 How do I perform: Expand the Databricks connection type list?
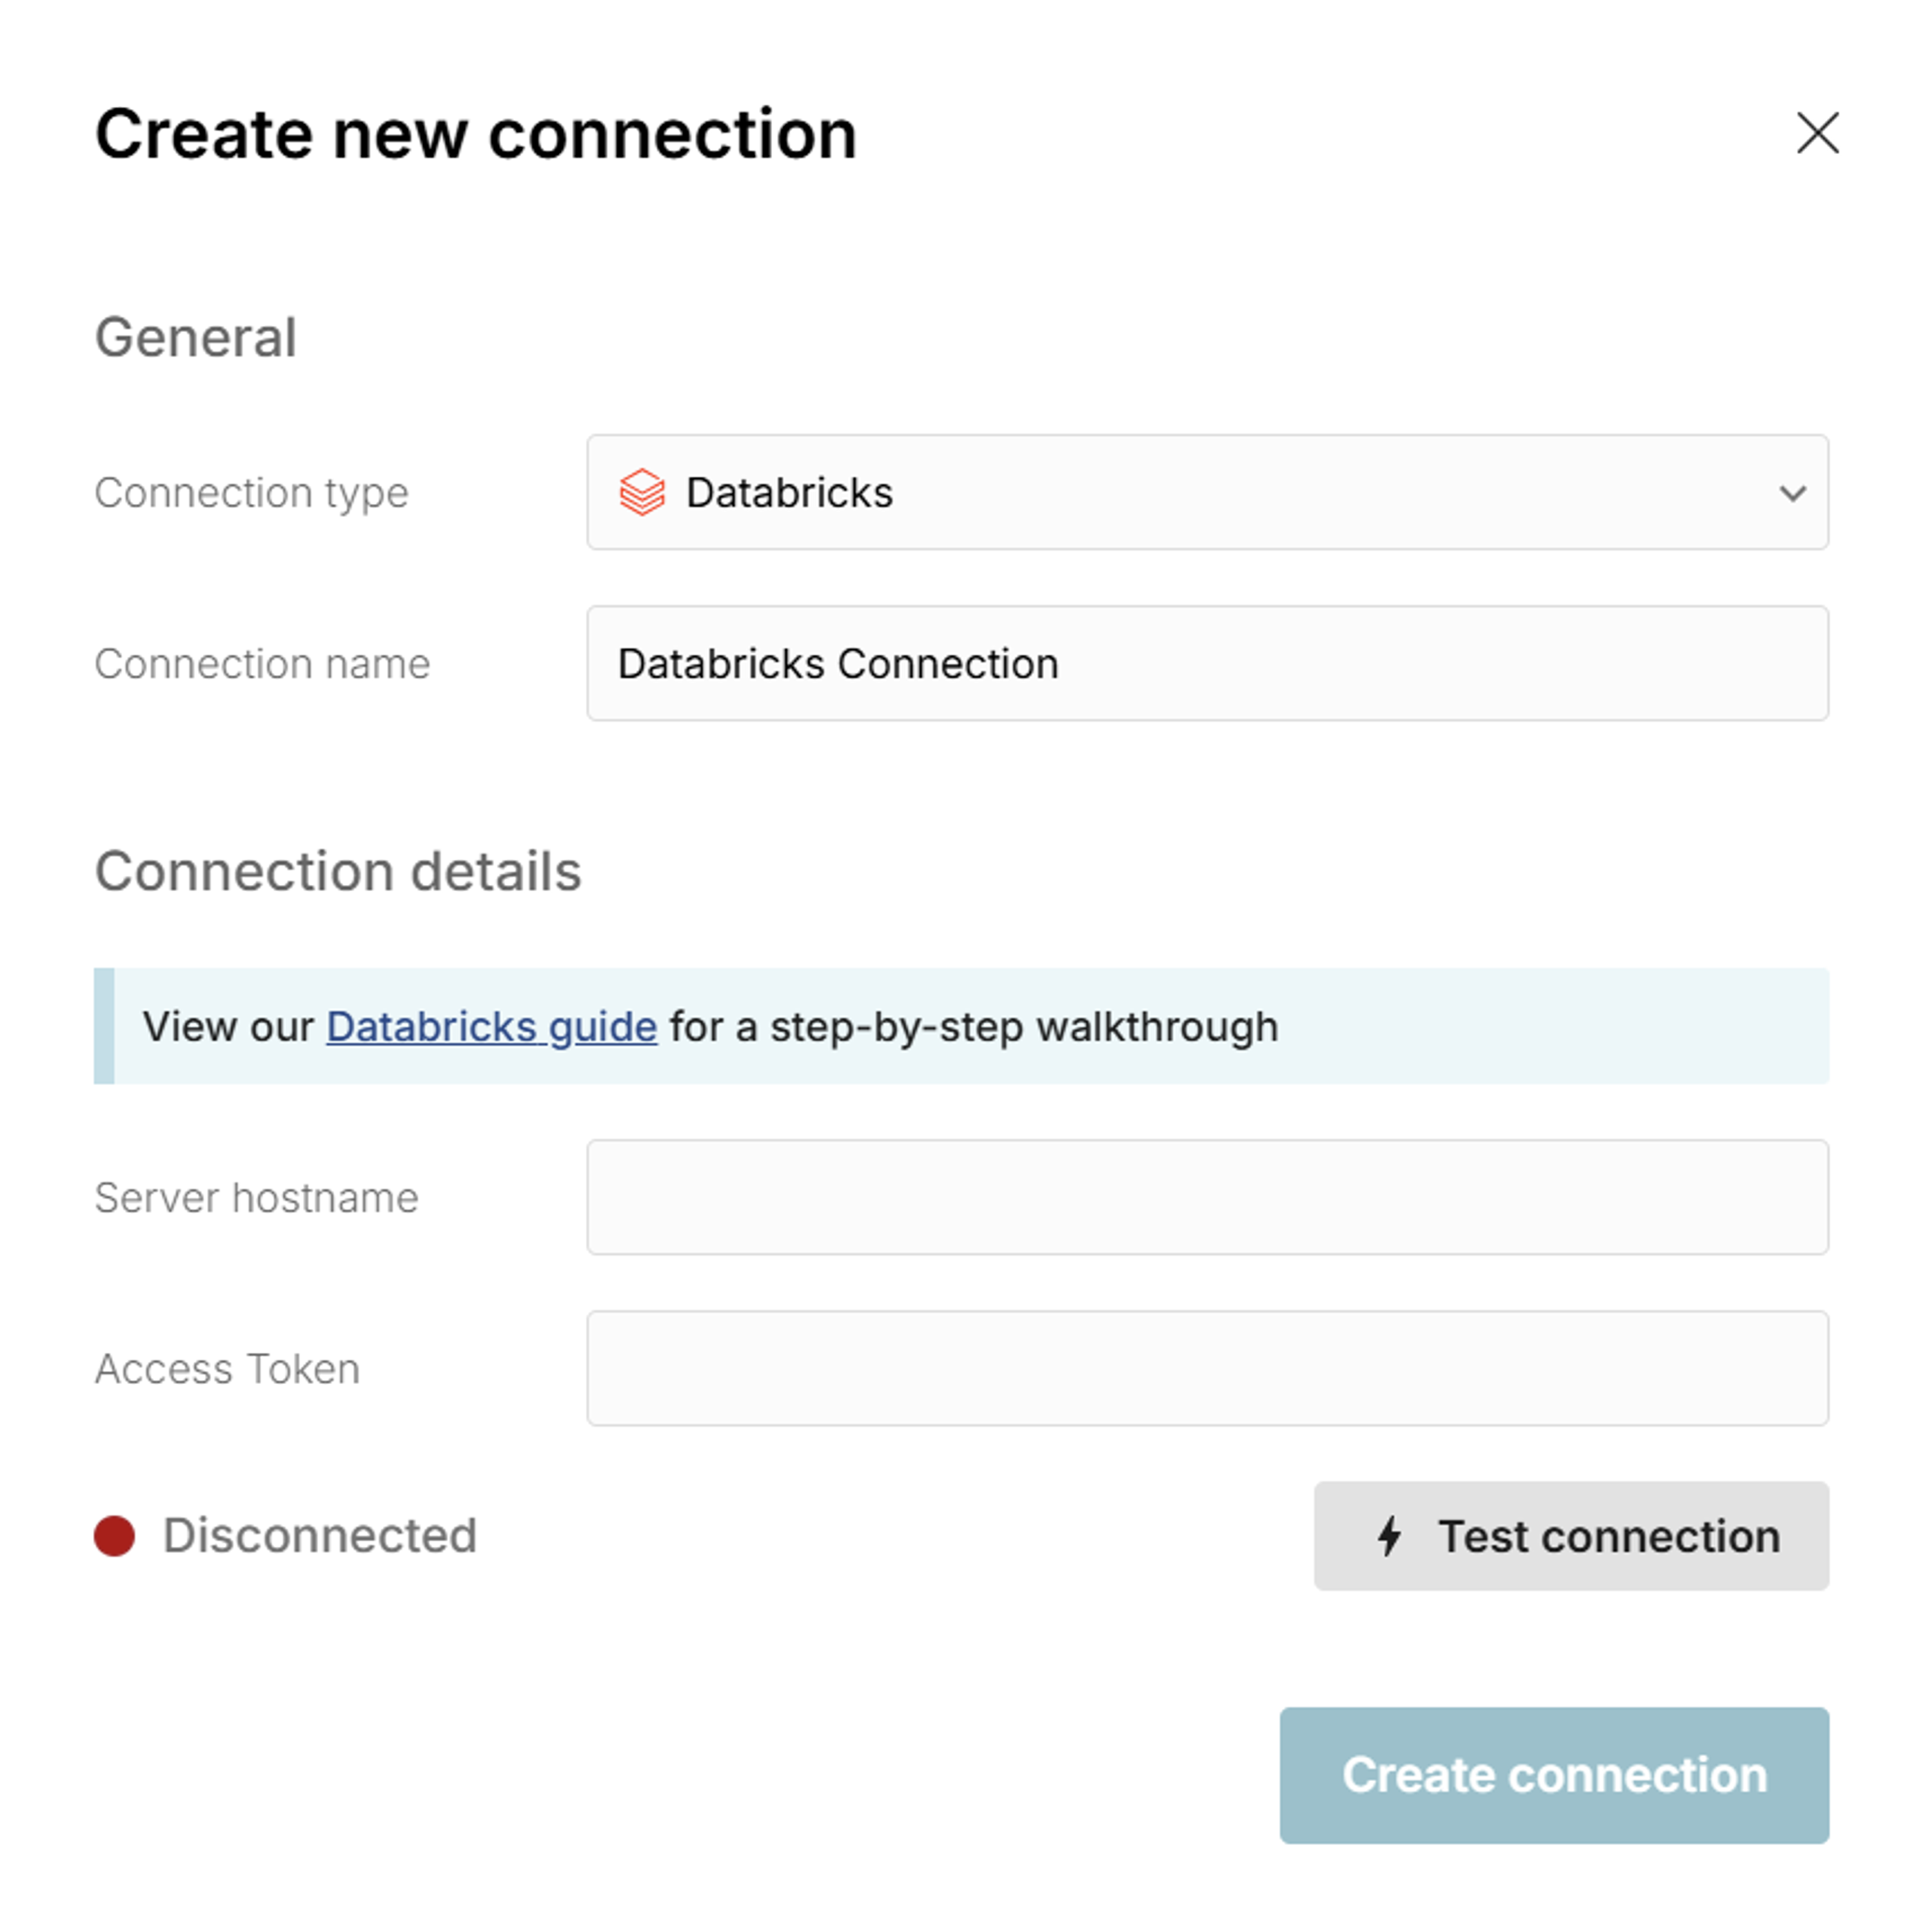1200,494
